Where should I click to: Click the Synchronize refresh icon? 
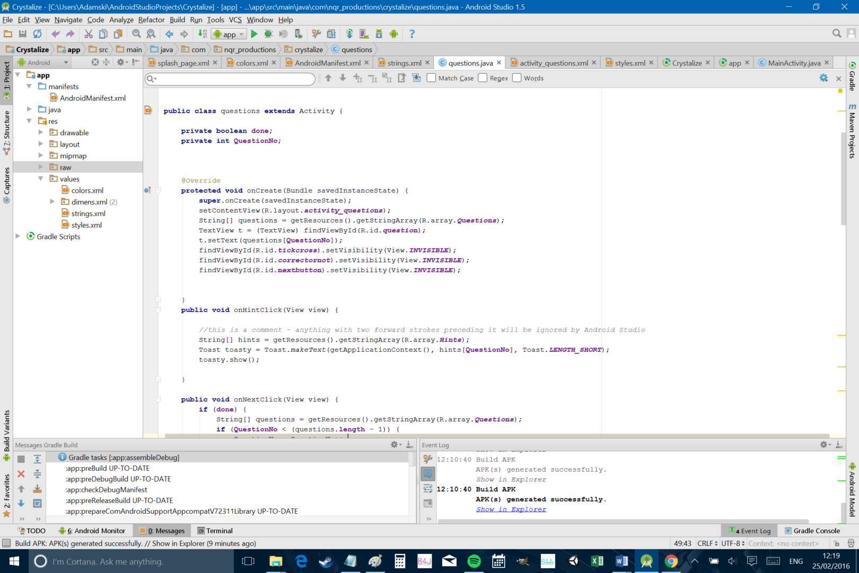point(37,34)
